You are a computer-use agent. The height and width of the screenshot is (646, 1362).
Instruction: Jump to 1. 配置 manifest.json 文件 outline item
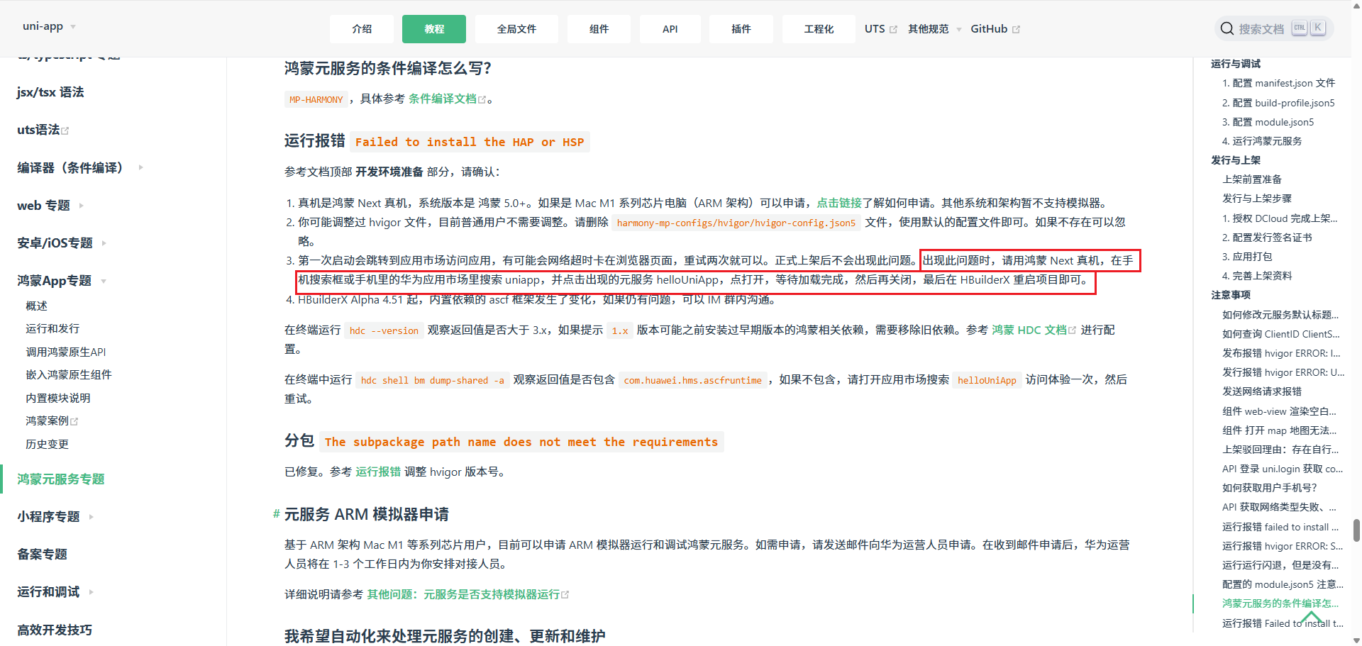[1278, 83]
